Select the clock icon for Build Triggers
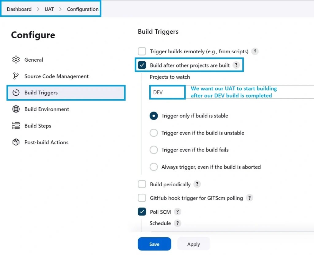 pos(16,93)
